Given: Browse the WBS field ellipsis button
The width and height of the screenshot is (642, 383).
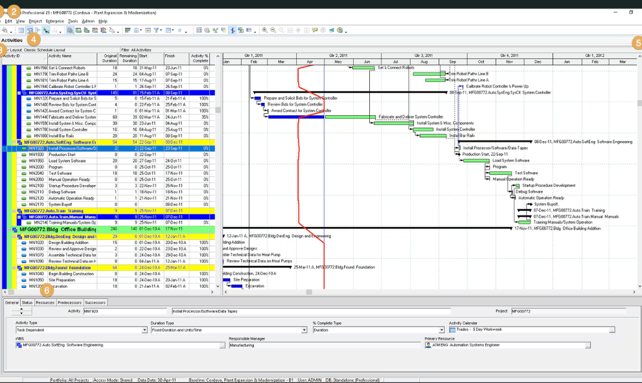Looking at the screenshot, I should [222, 345].
